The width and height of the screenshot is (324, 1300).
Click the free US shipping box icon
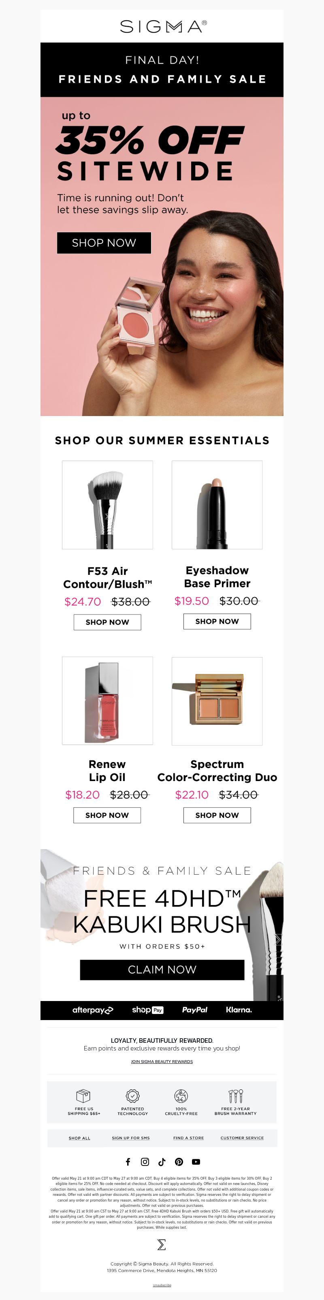coord(83,1095)
